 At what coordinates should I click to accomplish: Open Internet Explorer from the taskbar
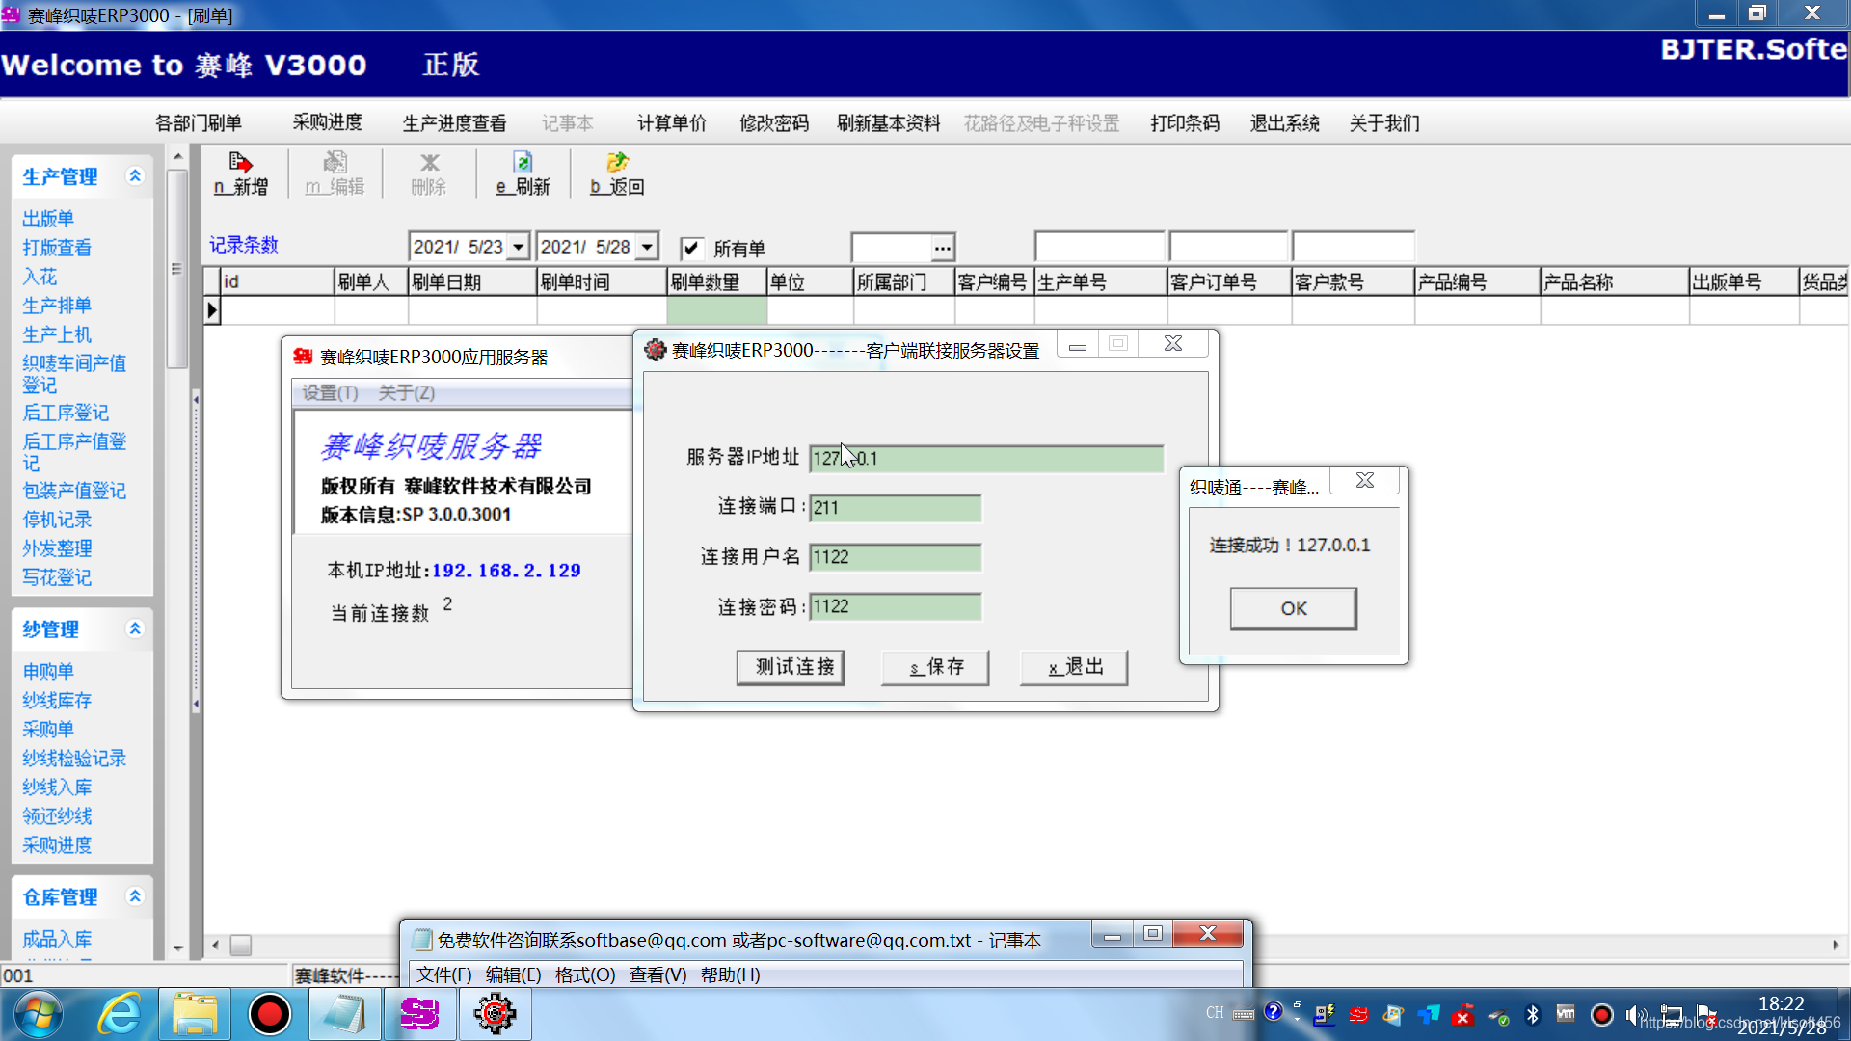[120, 1014]
